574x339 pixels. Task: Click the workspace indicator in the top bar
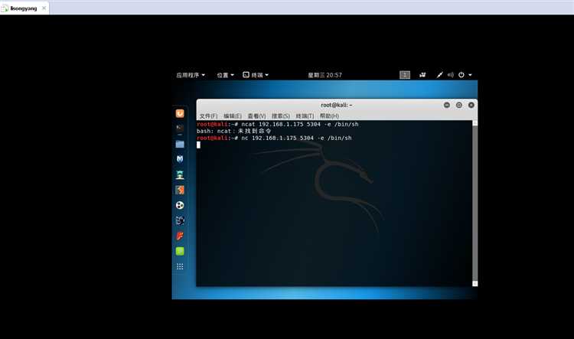[405, 75]
